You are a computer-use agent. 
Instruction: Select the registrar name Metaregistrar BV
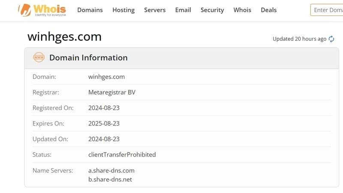pos(111,92)
